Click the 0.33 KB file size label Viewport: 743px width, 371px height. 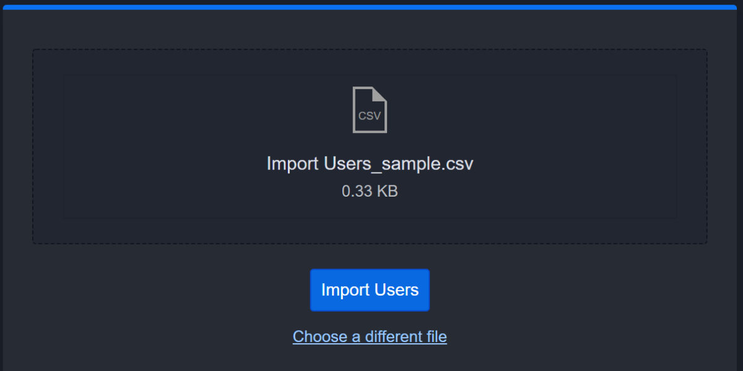click(x=370, y=191)
